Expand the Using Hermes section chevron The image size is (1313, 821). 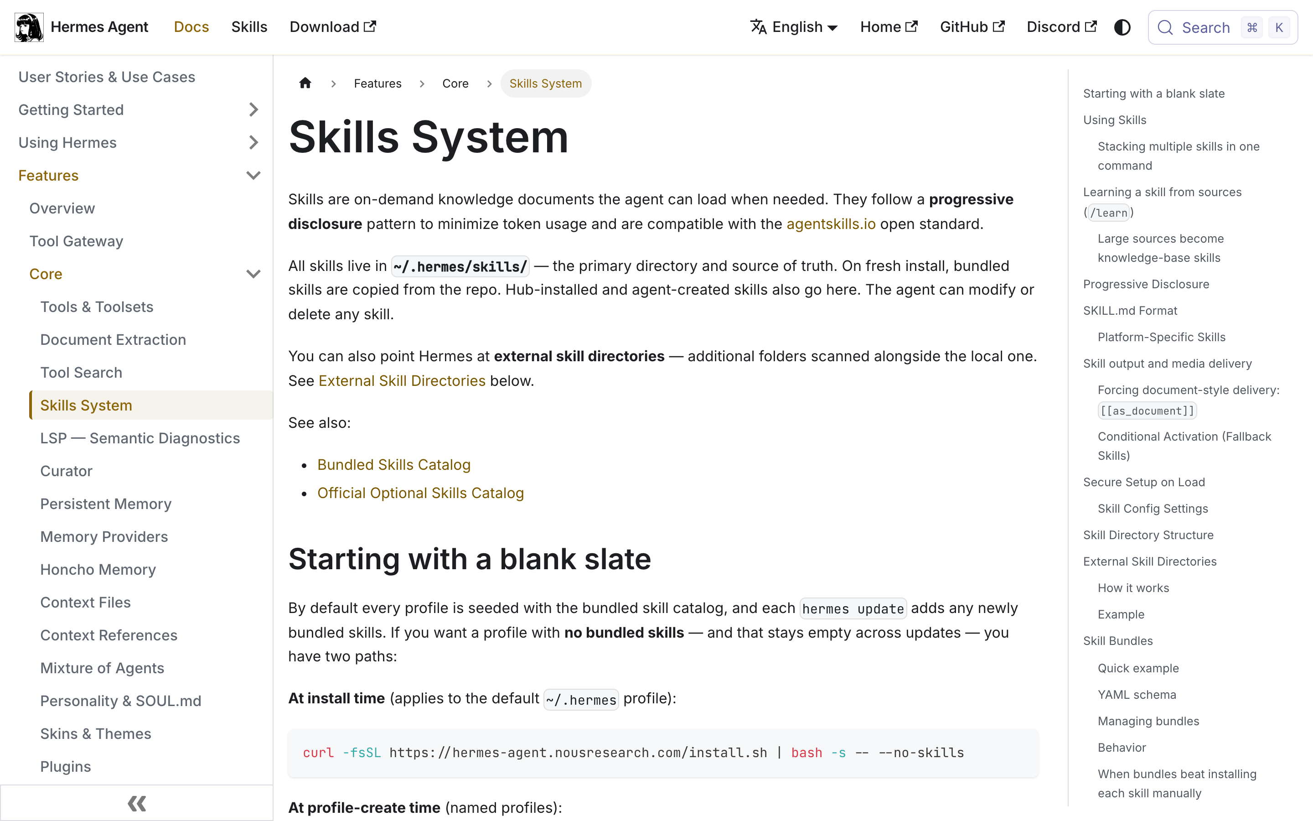tap(253, 142)
